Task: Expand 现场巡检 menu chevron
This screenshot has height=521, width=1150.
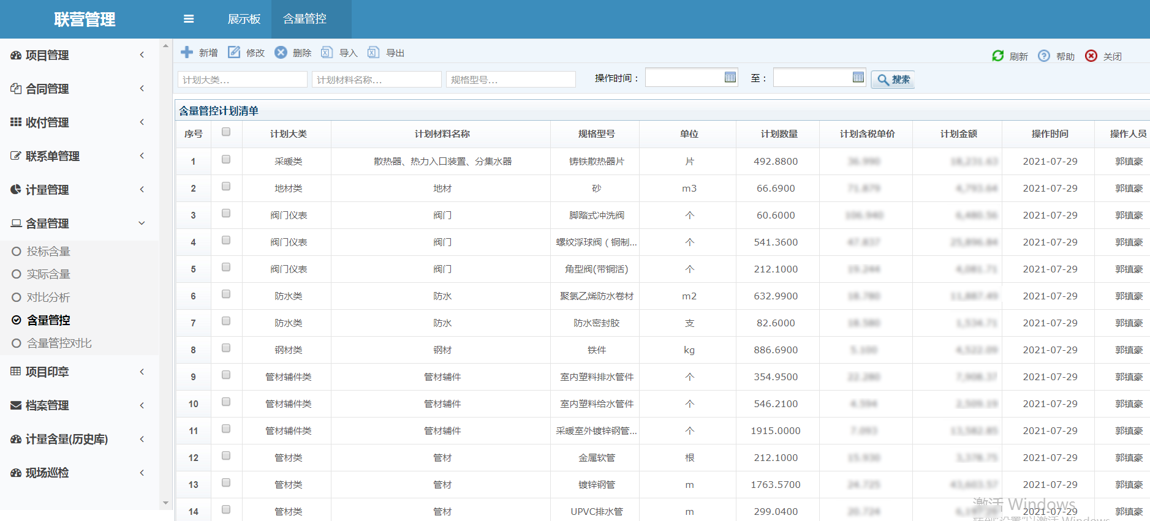Action: tap(142, 473)
